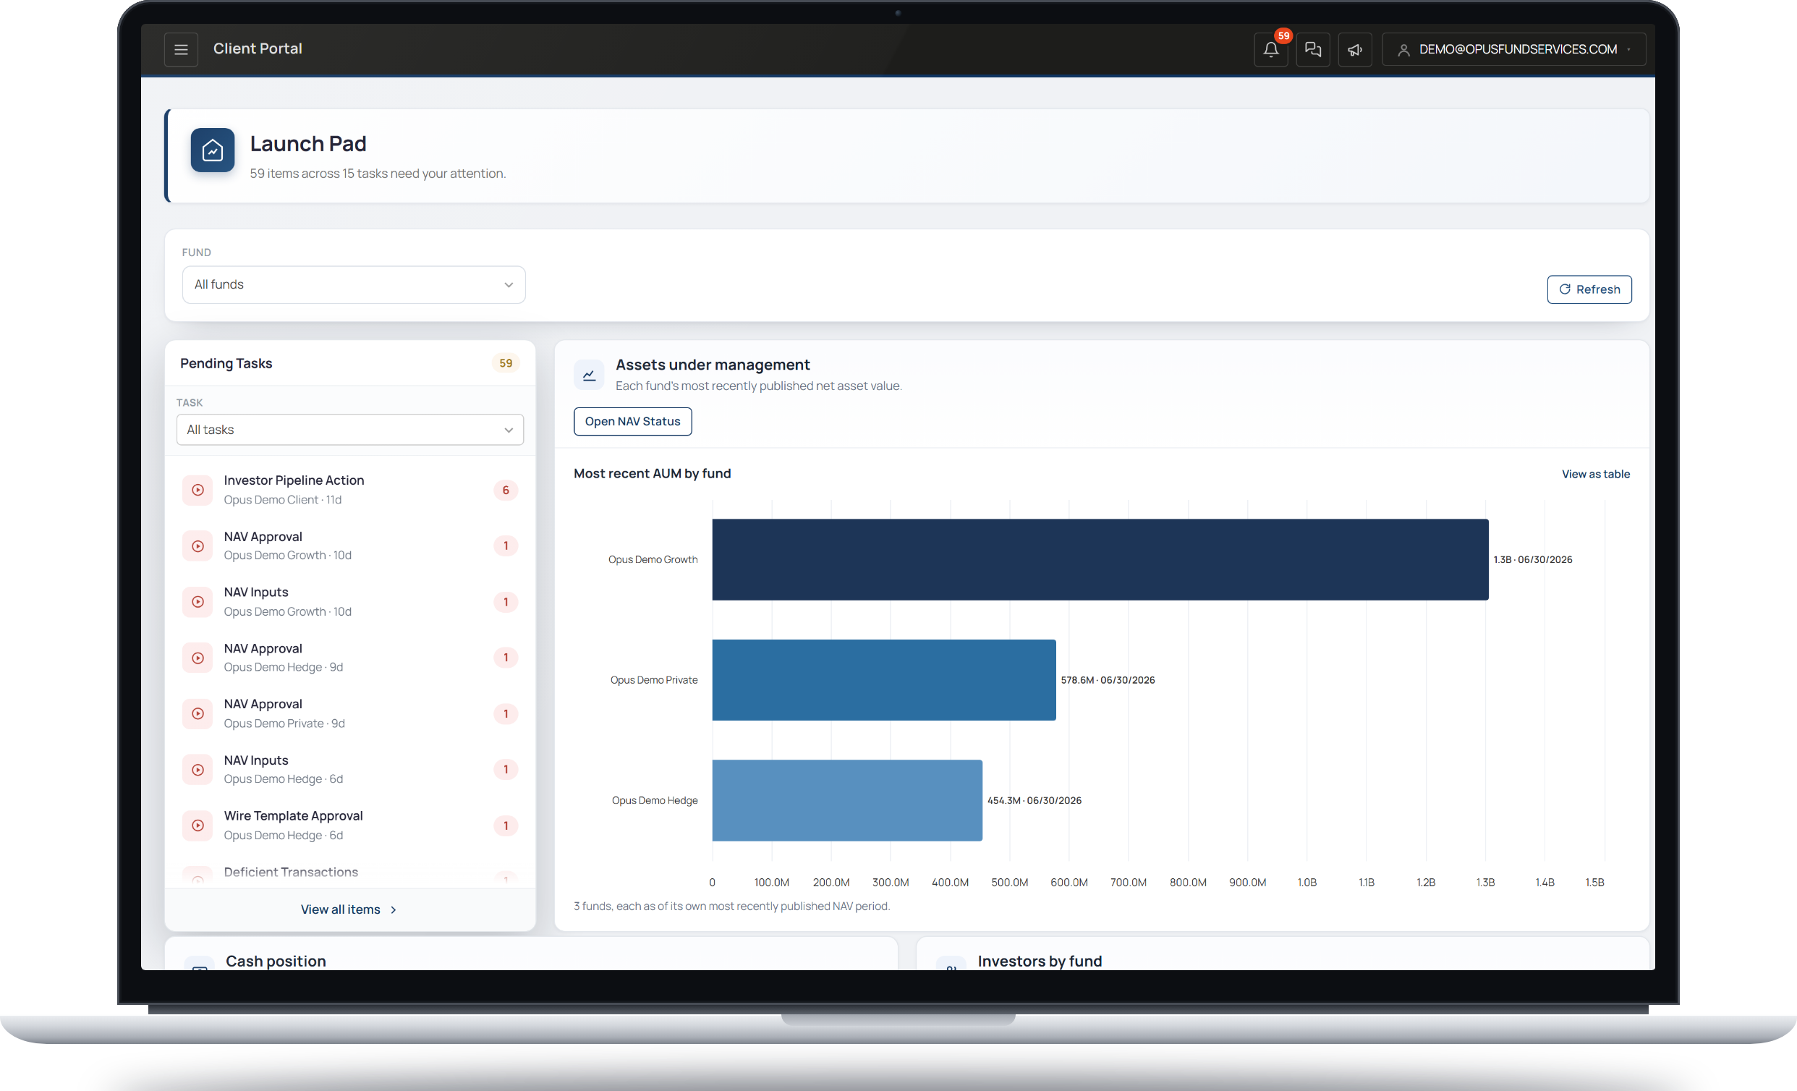Open the chat messages icon
Image resolution: width=1797 pixels, height=1091 pixels.
[1313, 50]
